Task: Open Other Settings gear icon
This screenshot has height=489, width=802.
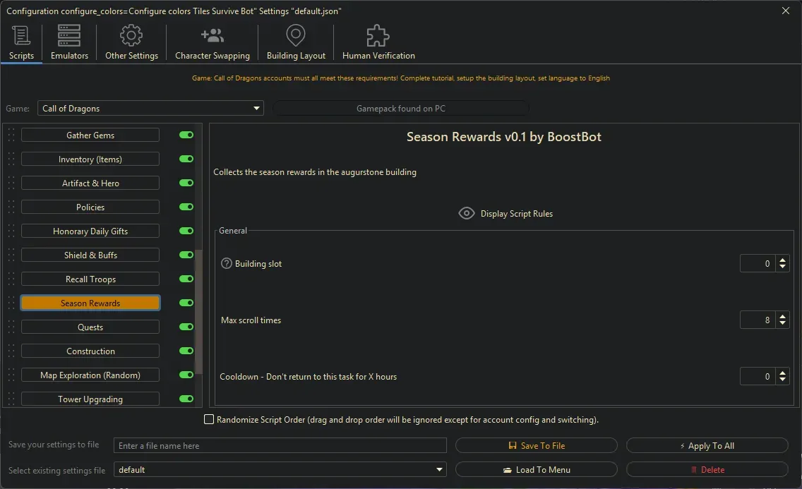Action: 131,35
